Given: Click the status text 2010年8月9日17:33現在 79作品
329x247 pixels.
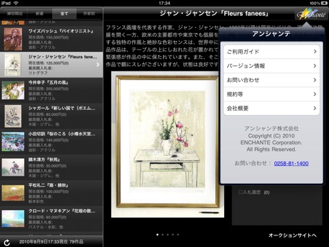Looking at the screenshot, I should [x=51, y=242].
